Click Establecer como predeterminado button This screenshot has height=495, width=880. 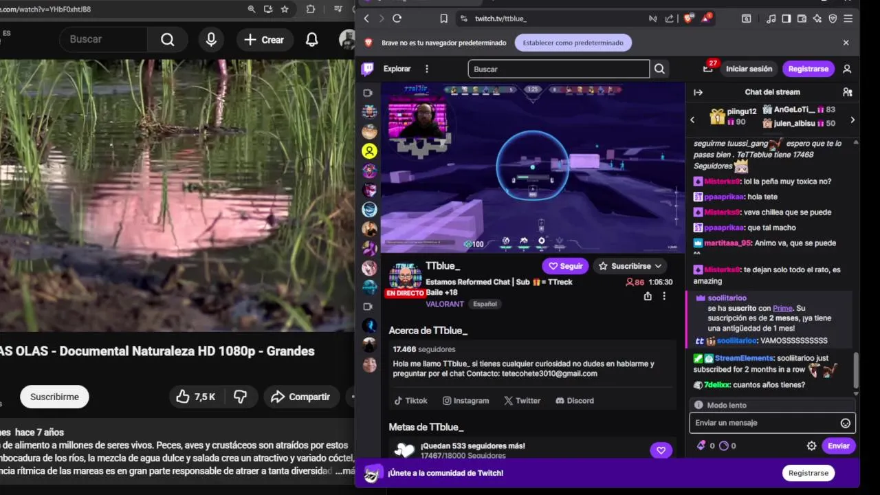[x=573, y=43]
